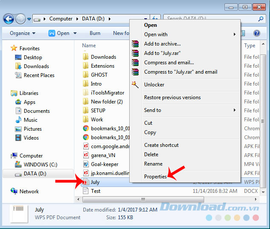The image size is (270, 229).
Task: Expand the arrow after DATA (D:) breadcrumb
Action: (x=110, y=19)
